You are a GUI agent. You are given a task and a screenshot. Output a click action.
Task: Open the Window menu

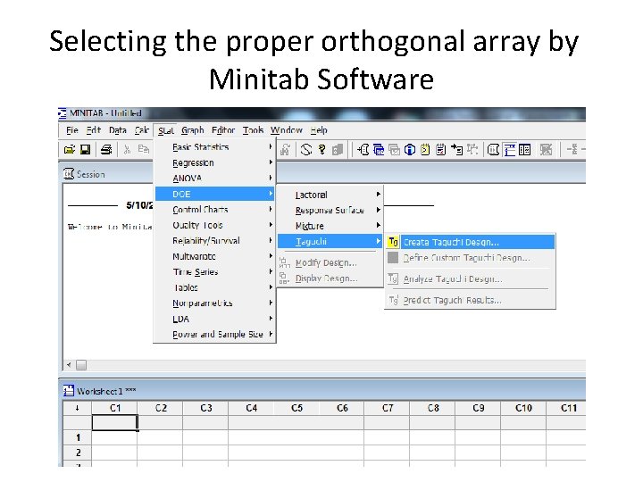pos(287,130)
